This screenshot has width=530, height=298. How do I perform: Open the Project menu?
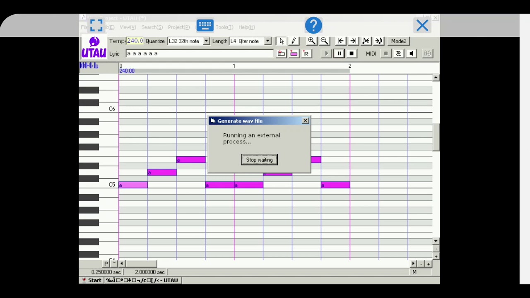tap(179, 27)
